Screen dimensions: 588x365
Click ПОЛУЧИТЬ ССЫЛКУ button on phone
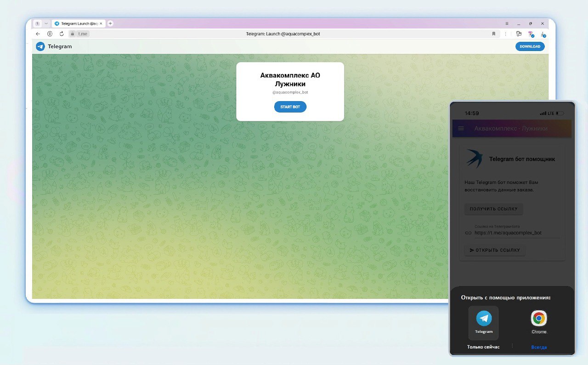494,209
